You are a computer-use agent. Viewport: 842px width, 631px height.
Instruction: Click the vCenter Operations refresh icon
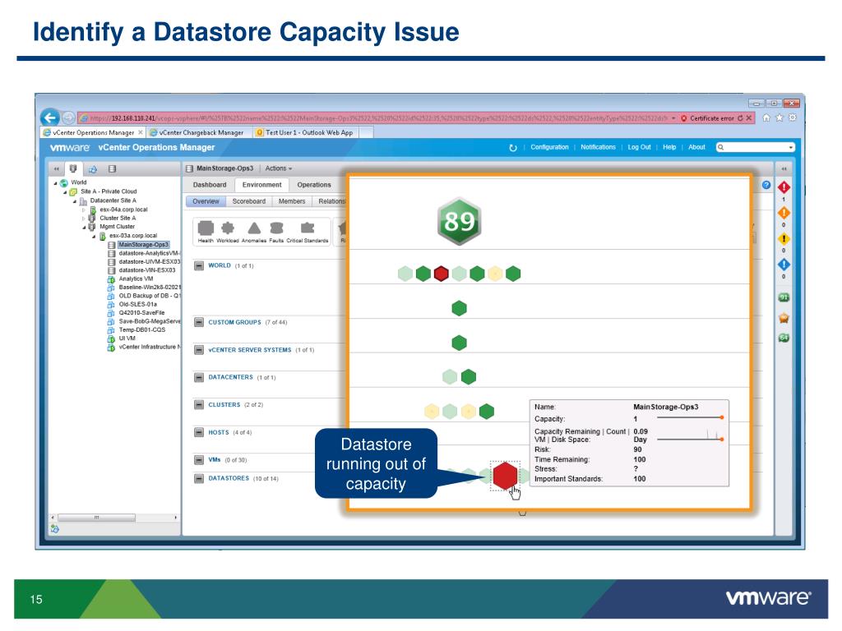[513, 148]
